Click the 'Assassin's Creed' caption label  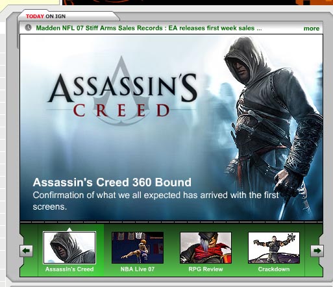tap(69, 269)
